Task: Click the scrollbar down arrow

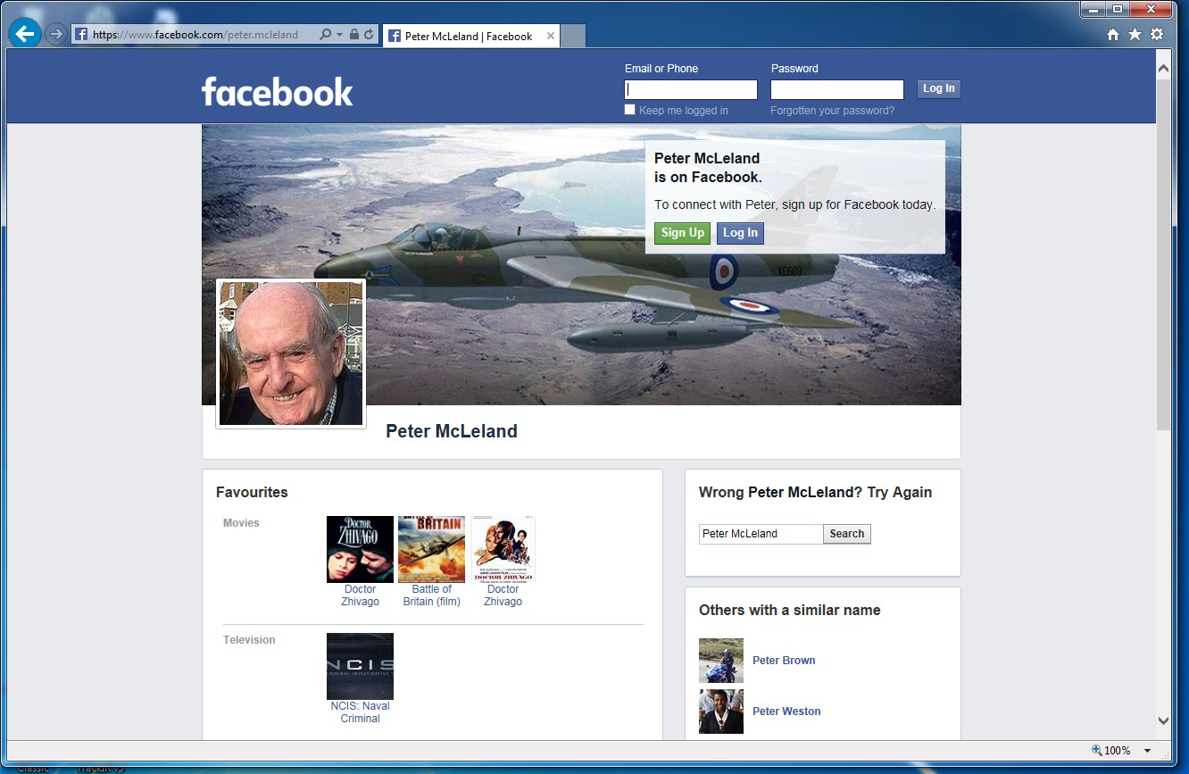Action: pos(1163,720)
